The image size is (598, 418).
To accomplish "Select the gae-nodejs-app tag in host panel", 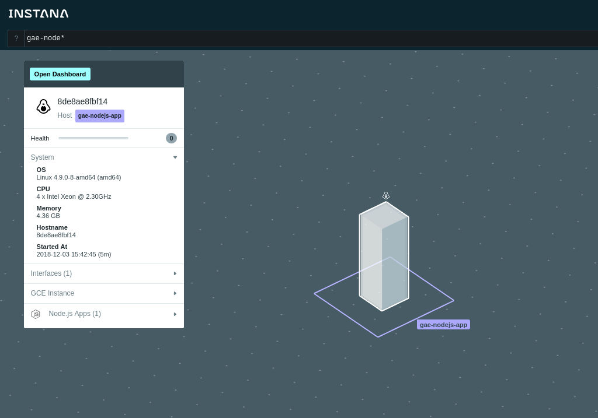I will pyautogui.click(x=99, y=116).
